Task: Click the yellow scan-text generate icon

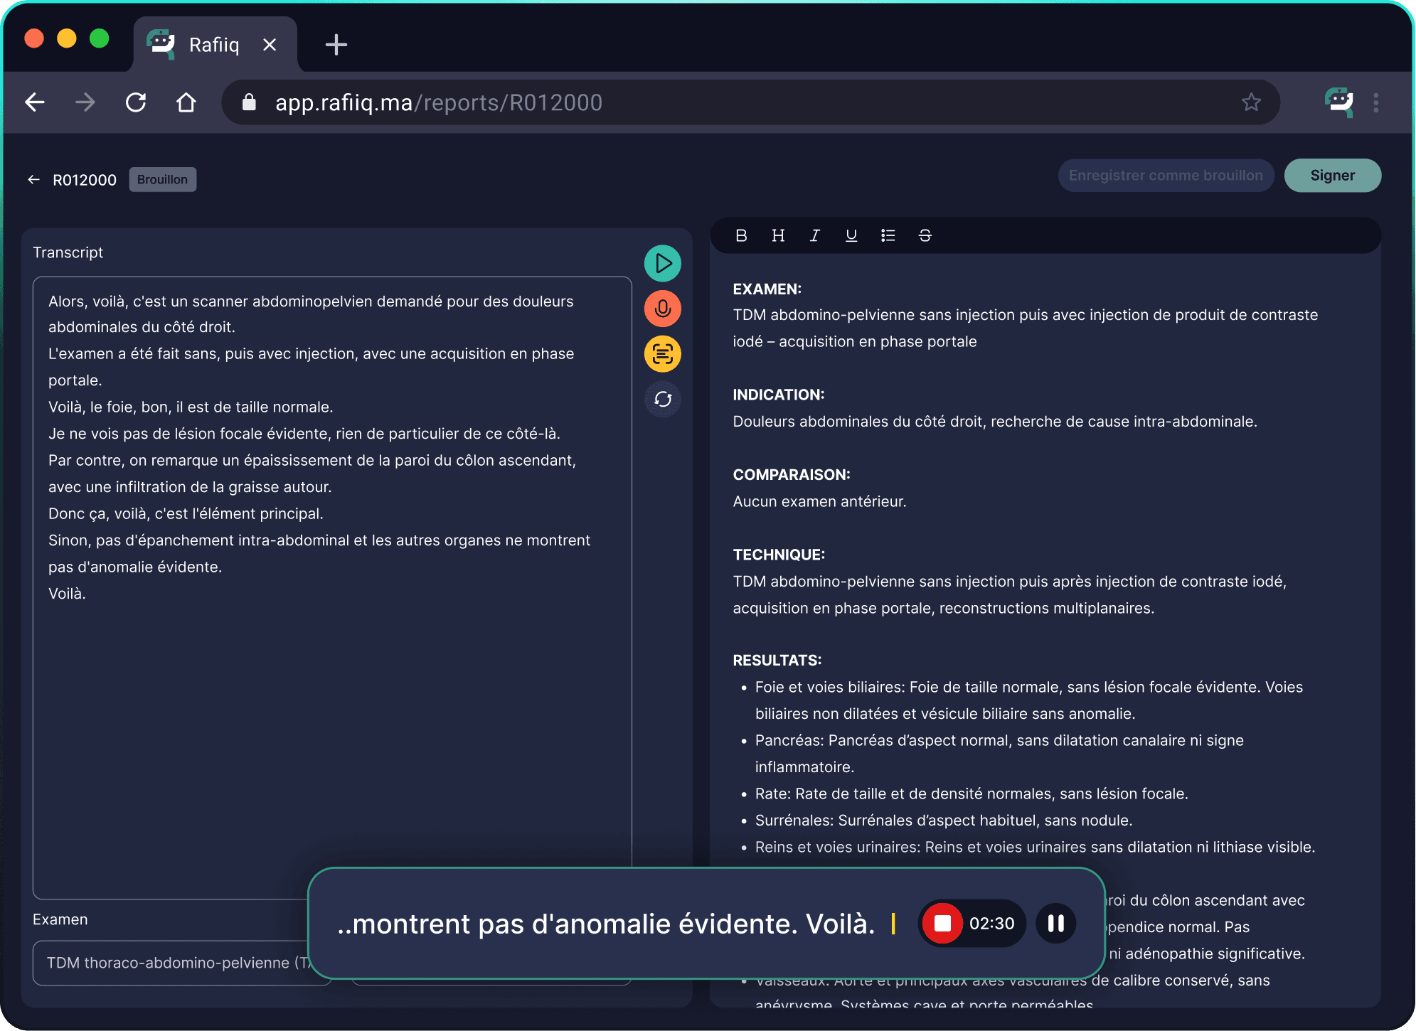Action: pos(662,354)
